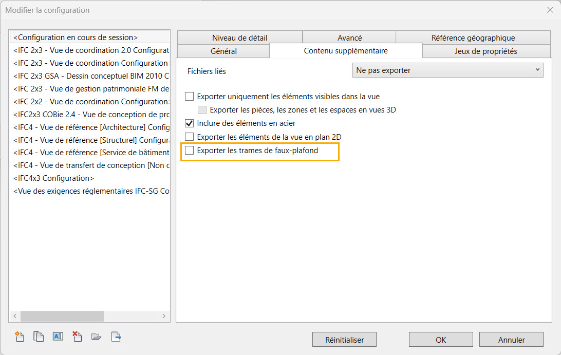Export the configuration with the arrow icon
Screen dimensions: 561x355
pyautogui.click(x=116, y=337)
